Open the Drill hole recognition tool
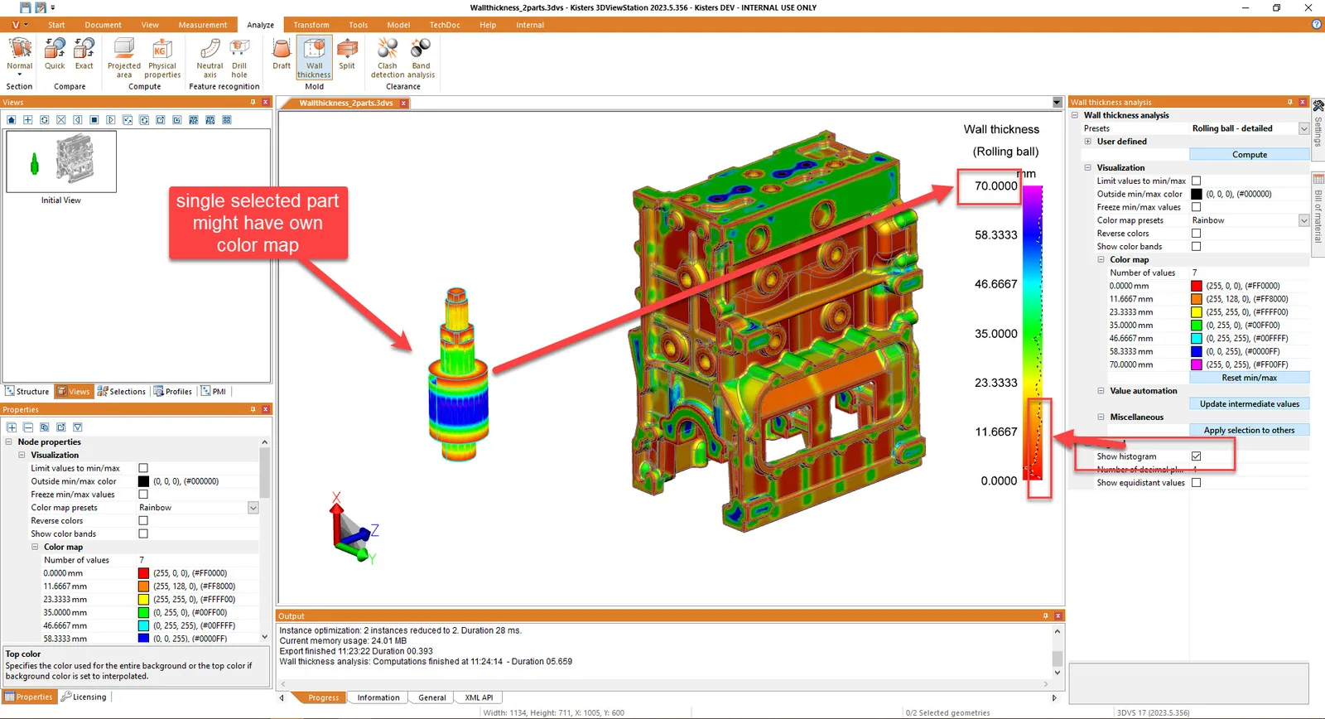The image size is (1325, 719). (x=239, y=58)
